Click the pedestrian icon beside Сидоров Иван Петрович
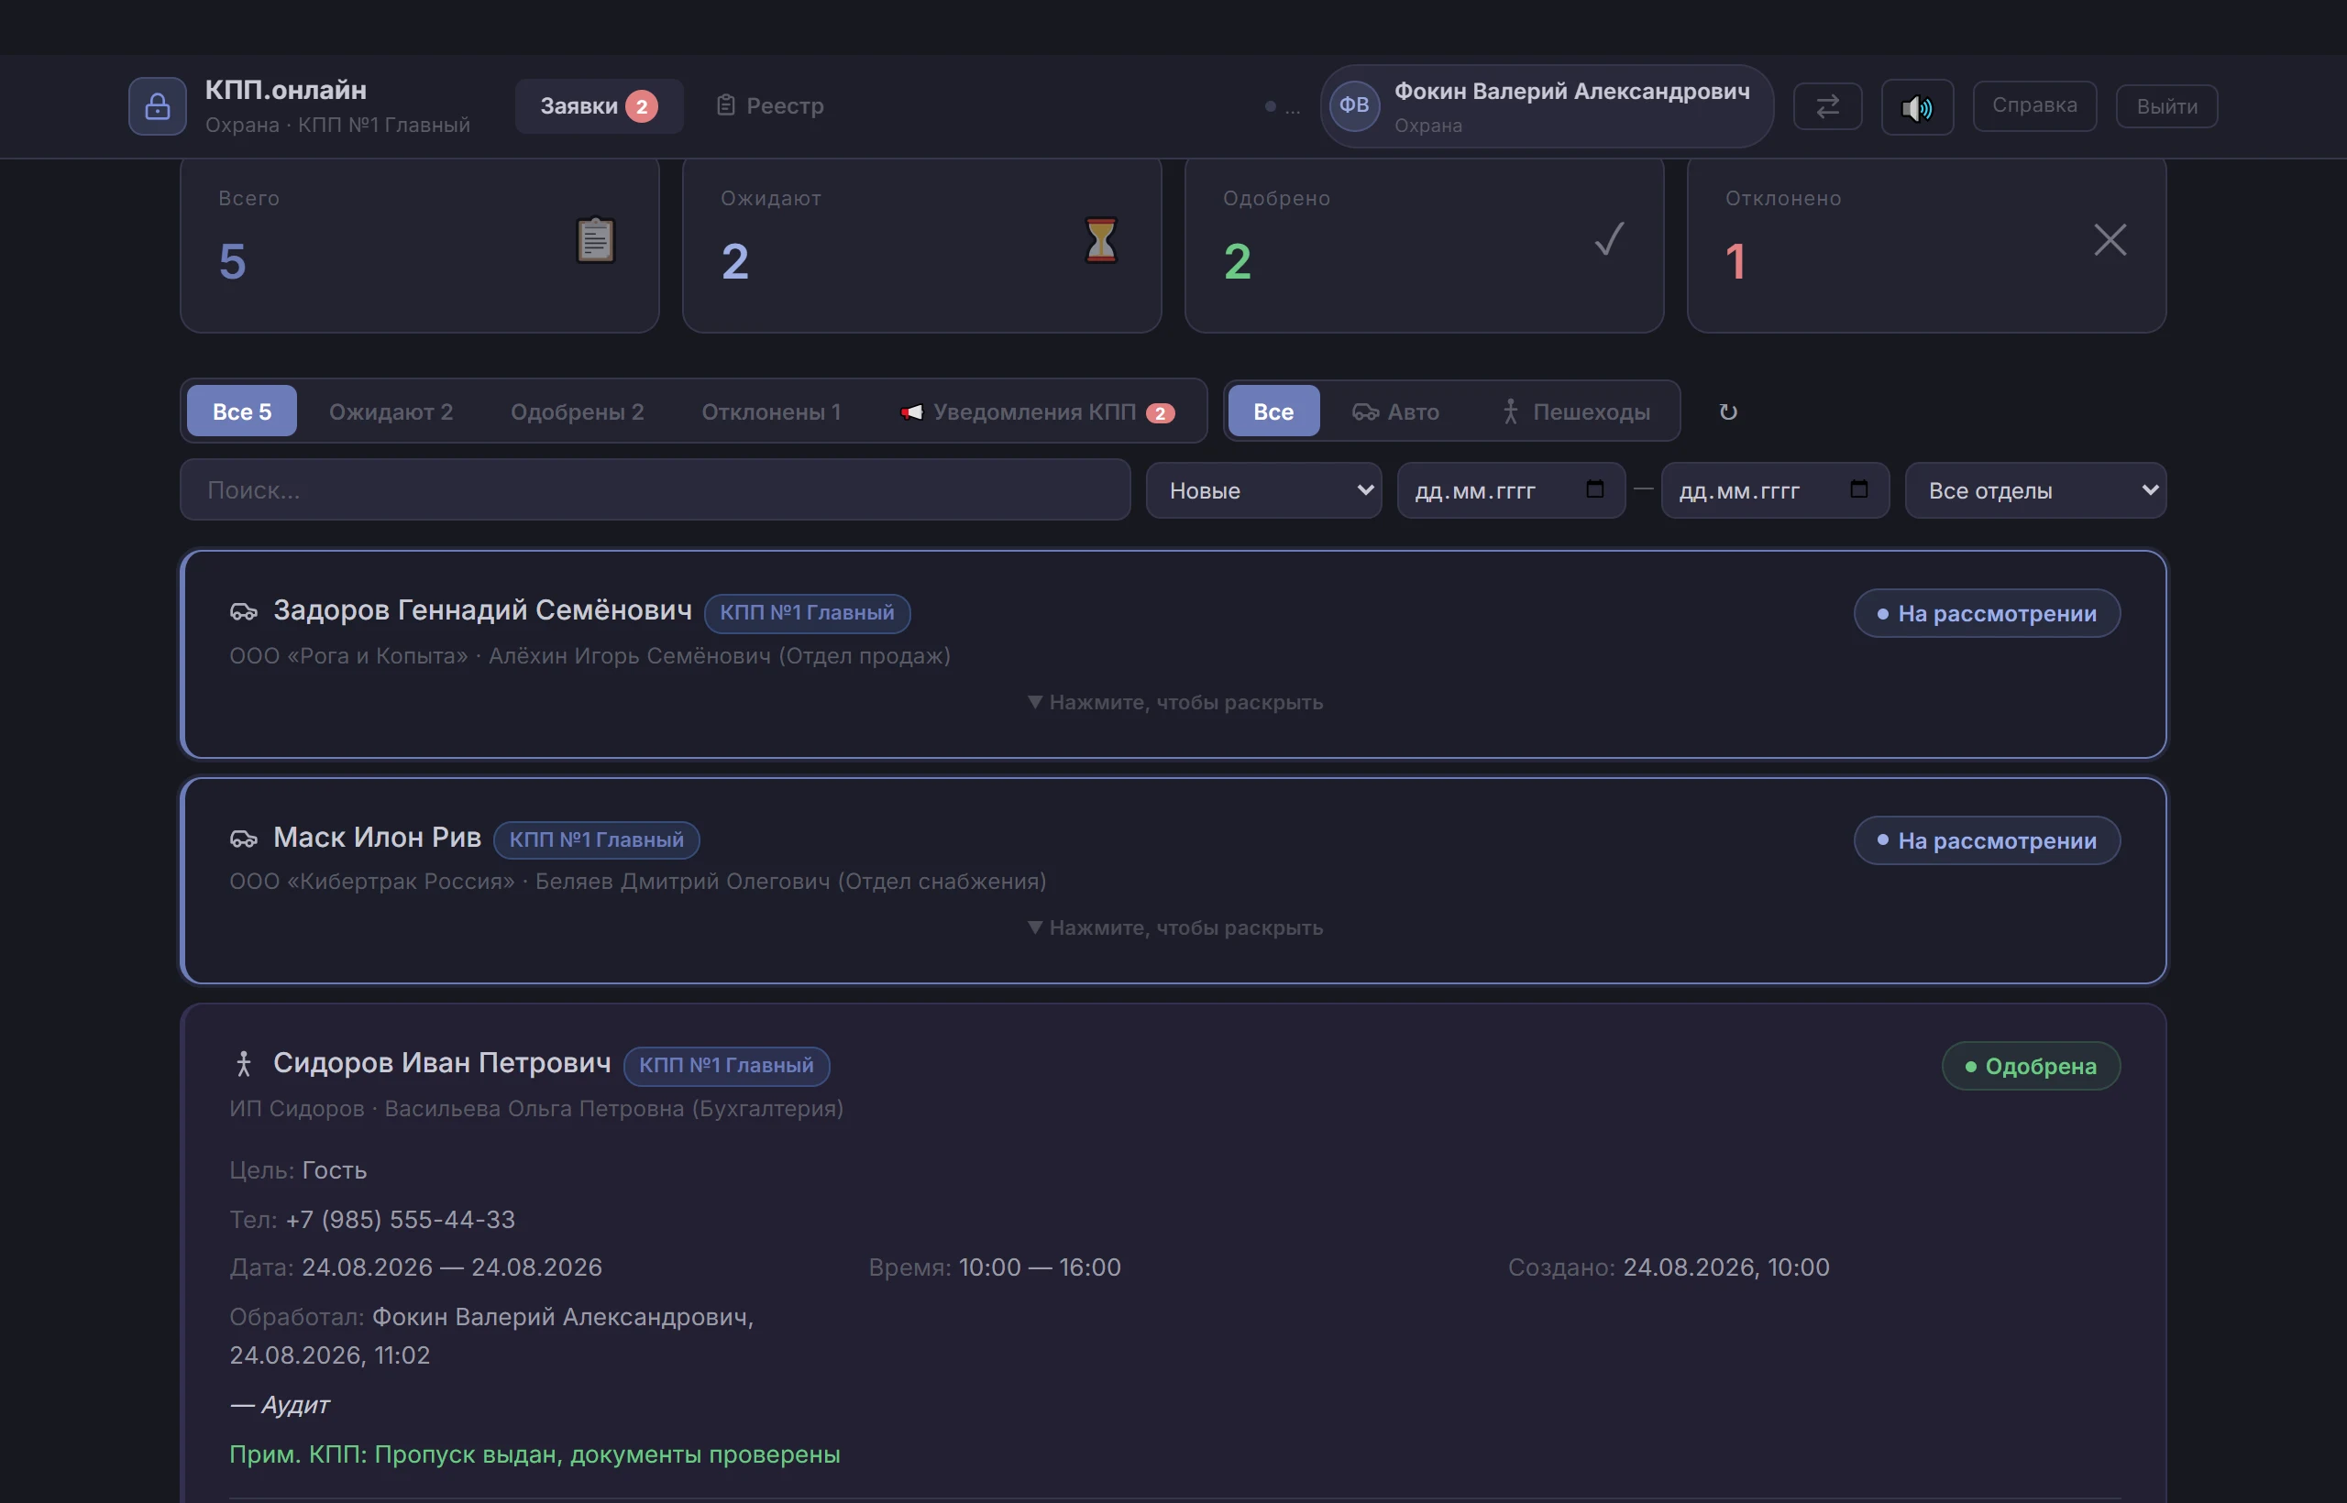This screenshot has height=1503, width=2347. point(244,1064)
